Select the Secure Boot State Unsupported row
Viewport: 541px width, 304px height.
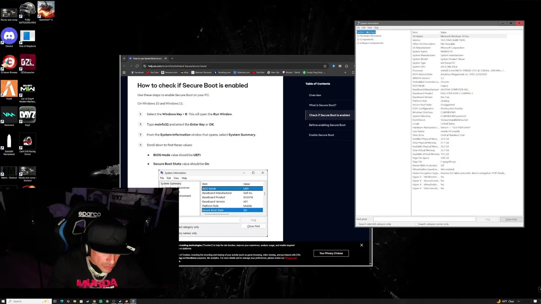click(x=459, y=105)
